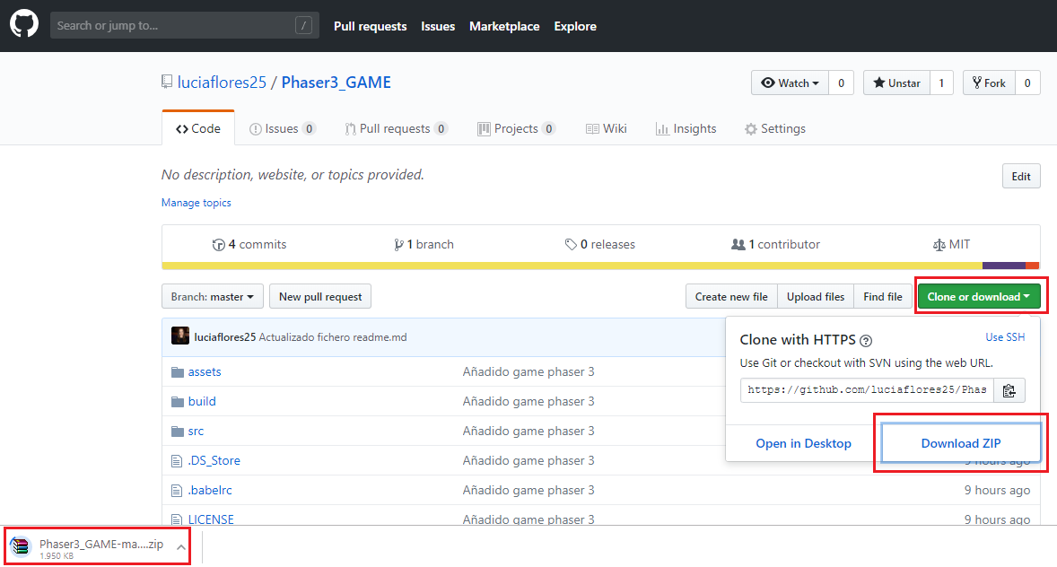Expand the download item options chevron
1057x567 pixels.
180,546
